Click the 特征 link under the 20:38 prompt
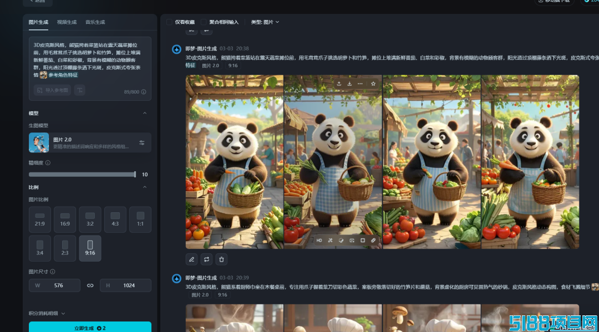The height and width of the screenshot is (332, 599). (x=190, y=65)
